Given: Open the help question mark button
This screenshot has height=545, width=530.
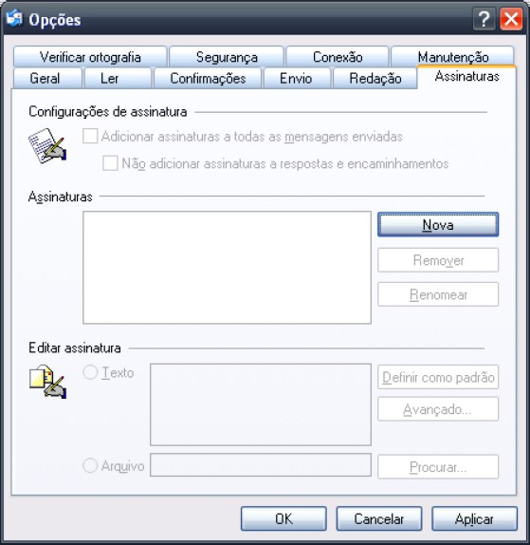Looking at the screenshot, I should coord(484,19).
